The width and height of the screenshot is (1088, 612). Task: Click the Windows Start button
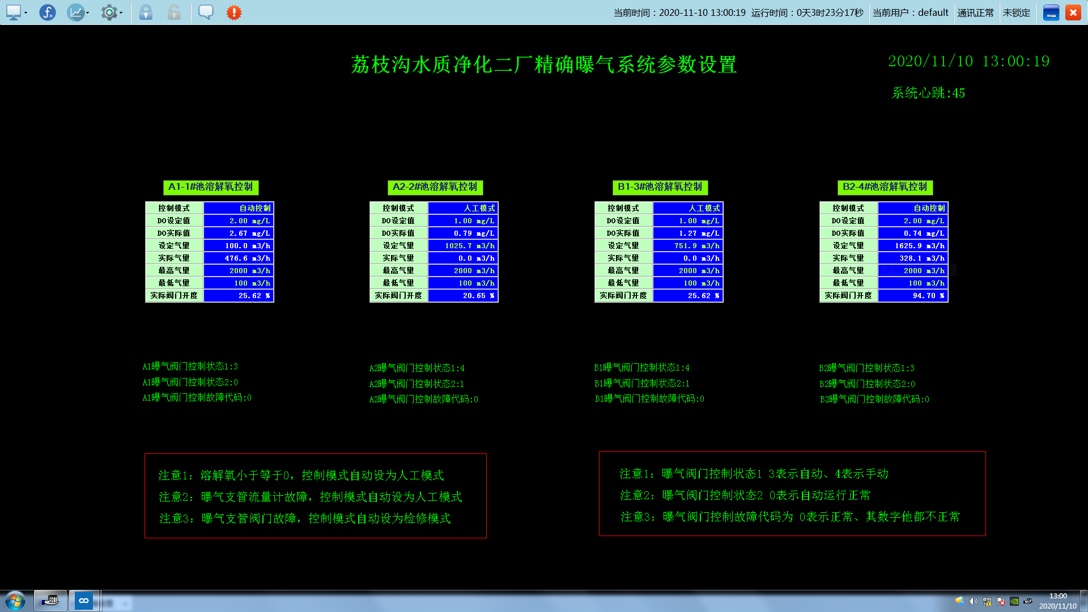(15, 601)
